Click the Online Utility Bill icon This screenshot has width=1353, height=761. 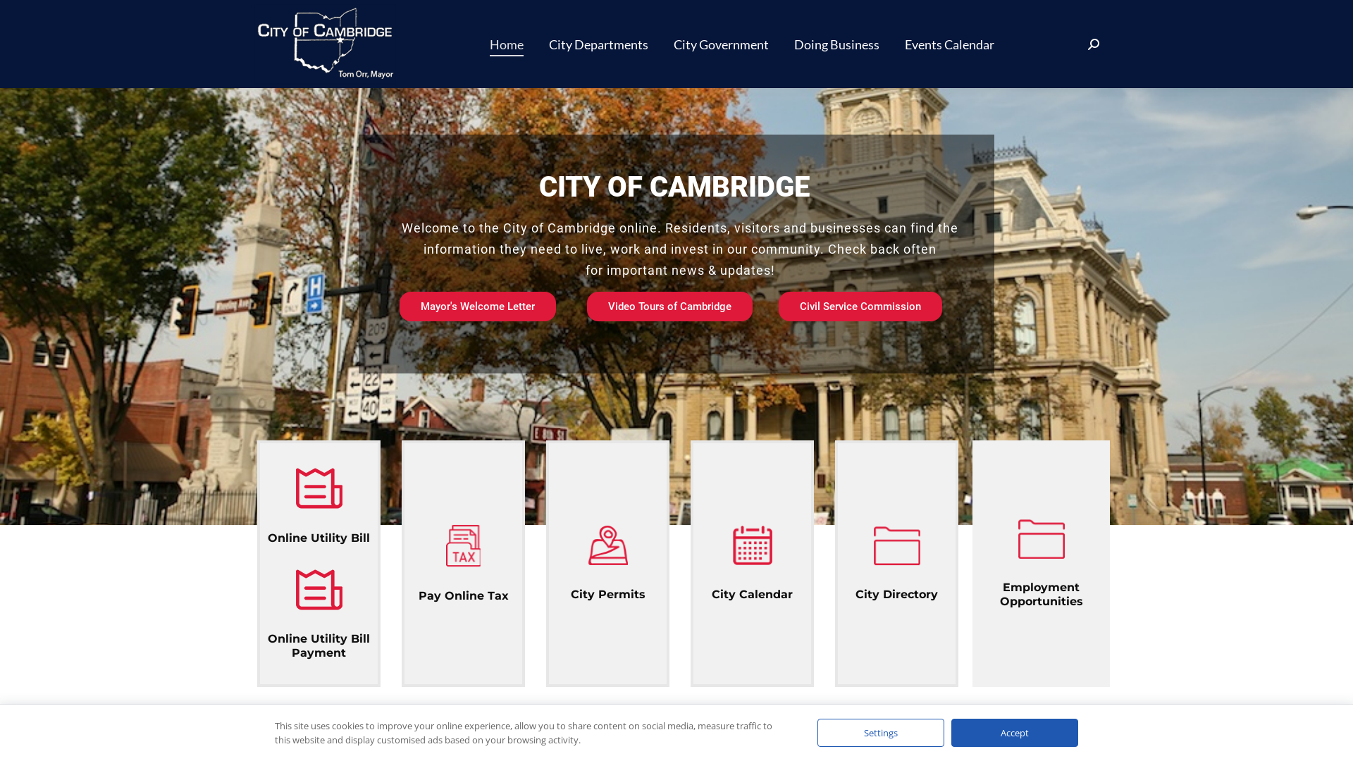tap(319, 488)
